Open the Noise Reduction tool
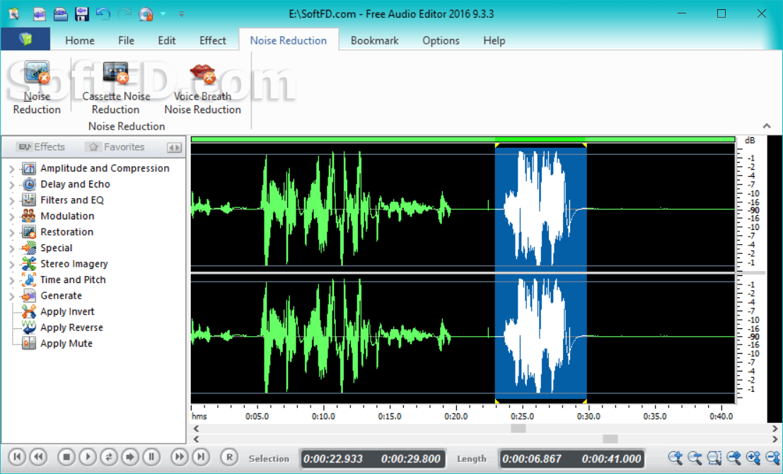Image resolution: width=783 pixels, height=474 pixels. (x=37, y=88)
